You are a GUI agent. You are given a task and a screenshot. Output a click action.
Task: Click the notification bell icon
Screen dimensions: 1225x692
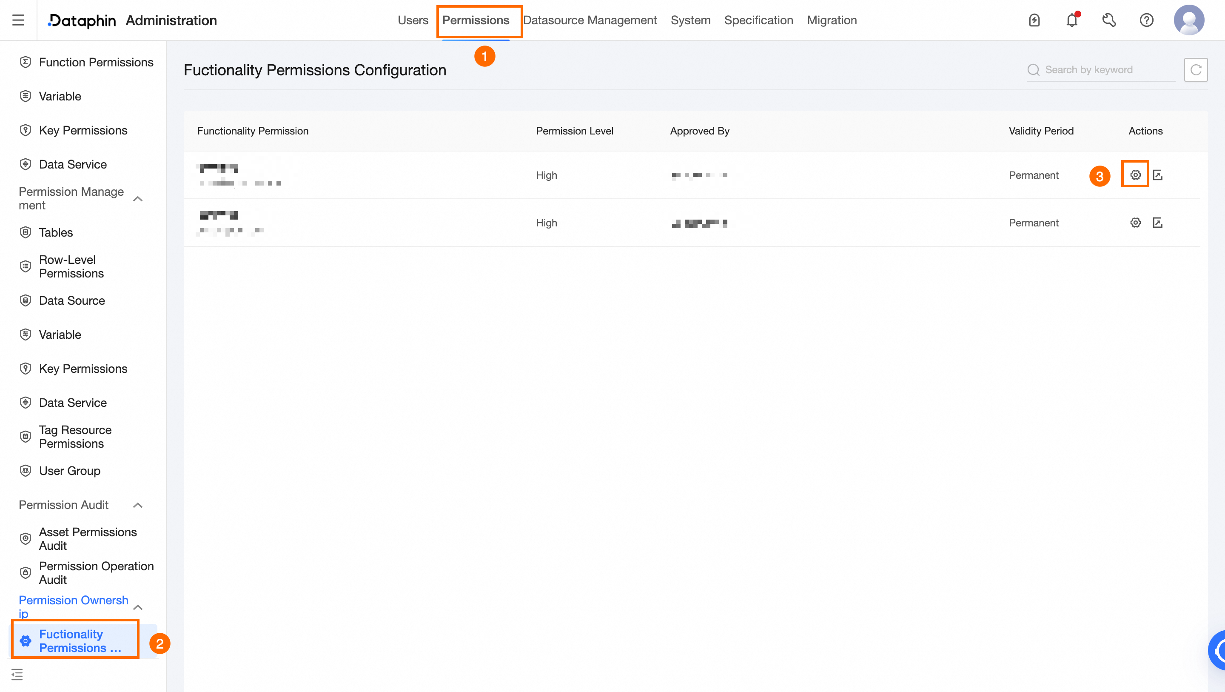coord(1071,20)
